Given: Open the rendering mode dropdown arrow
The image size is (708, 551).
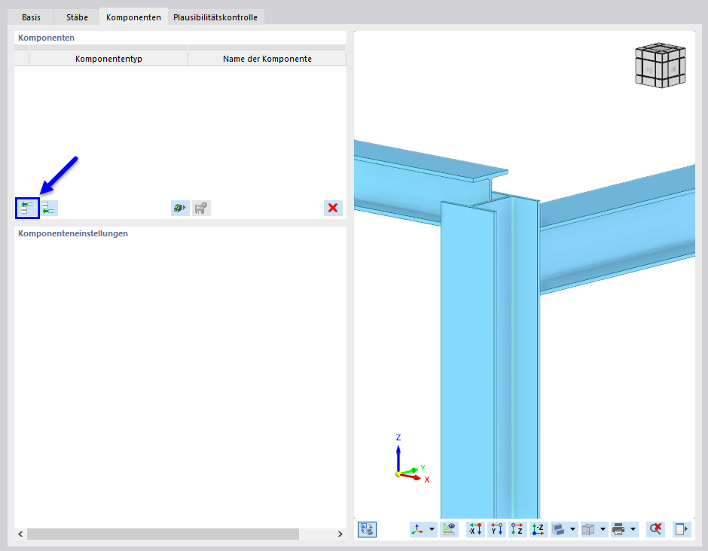Looking at the screenshot, I should (572, 529).
